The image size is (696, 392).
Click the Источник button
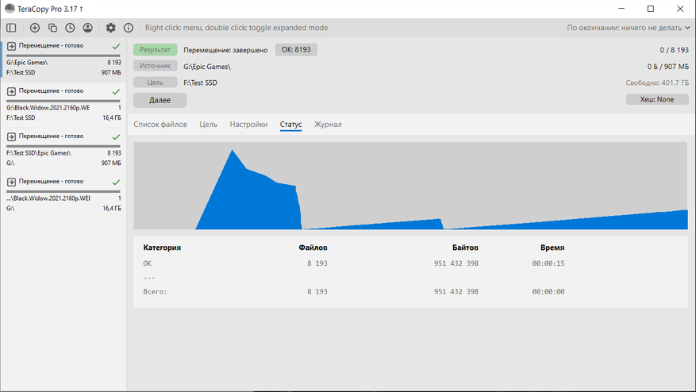[x=155, y=66]
